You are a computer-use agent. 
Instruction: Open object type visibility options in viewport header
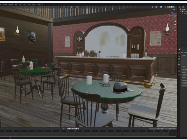click(153, 7)
